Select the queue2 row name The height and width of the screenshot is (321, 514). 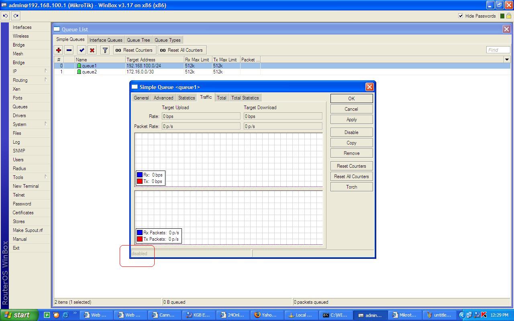[x=89, y=72]
